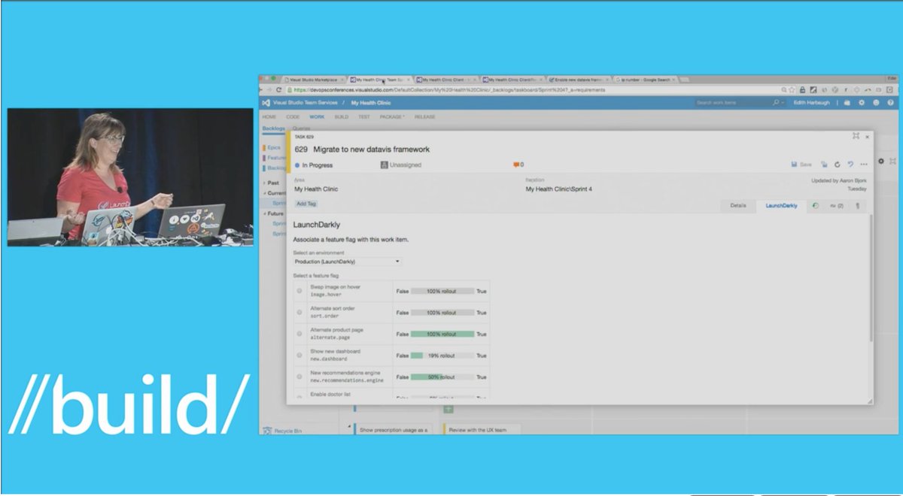Viewport: 903px width, 496px height.
Task: Open the Epics backlog link
Action: (274, 147)
